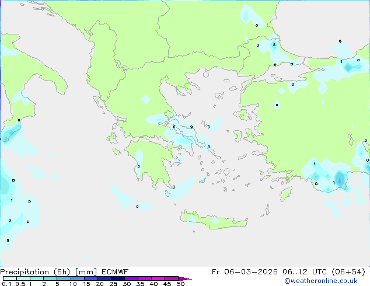Click the '50' label on the legend scale
This screenshot has width=370, height=286.
click(180, 284)
